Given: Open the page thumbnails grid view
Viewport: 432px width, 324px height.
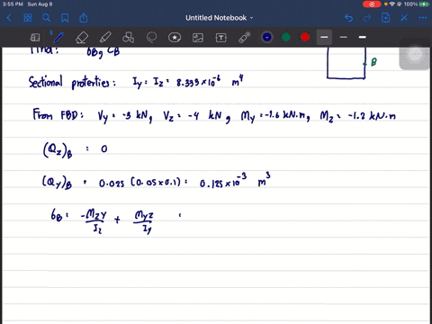Looking at the screenshot, I should pos(28,18).
